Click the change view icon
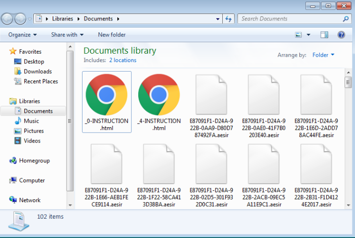This screenshot has width=355, height=238. [298, 35]
